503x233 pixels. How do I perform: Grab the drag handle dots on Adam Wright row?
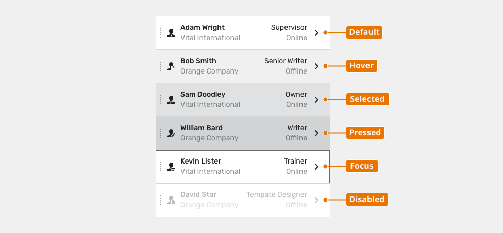point(161,32)
